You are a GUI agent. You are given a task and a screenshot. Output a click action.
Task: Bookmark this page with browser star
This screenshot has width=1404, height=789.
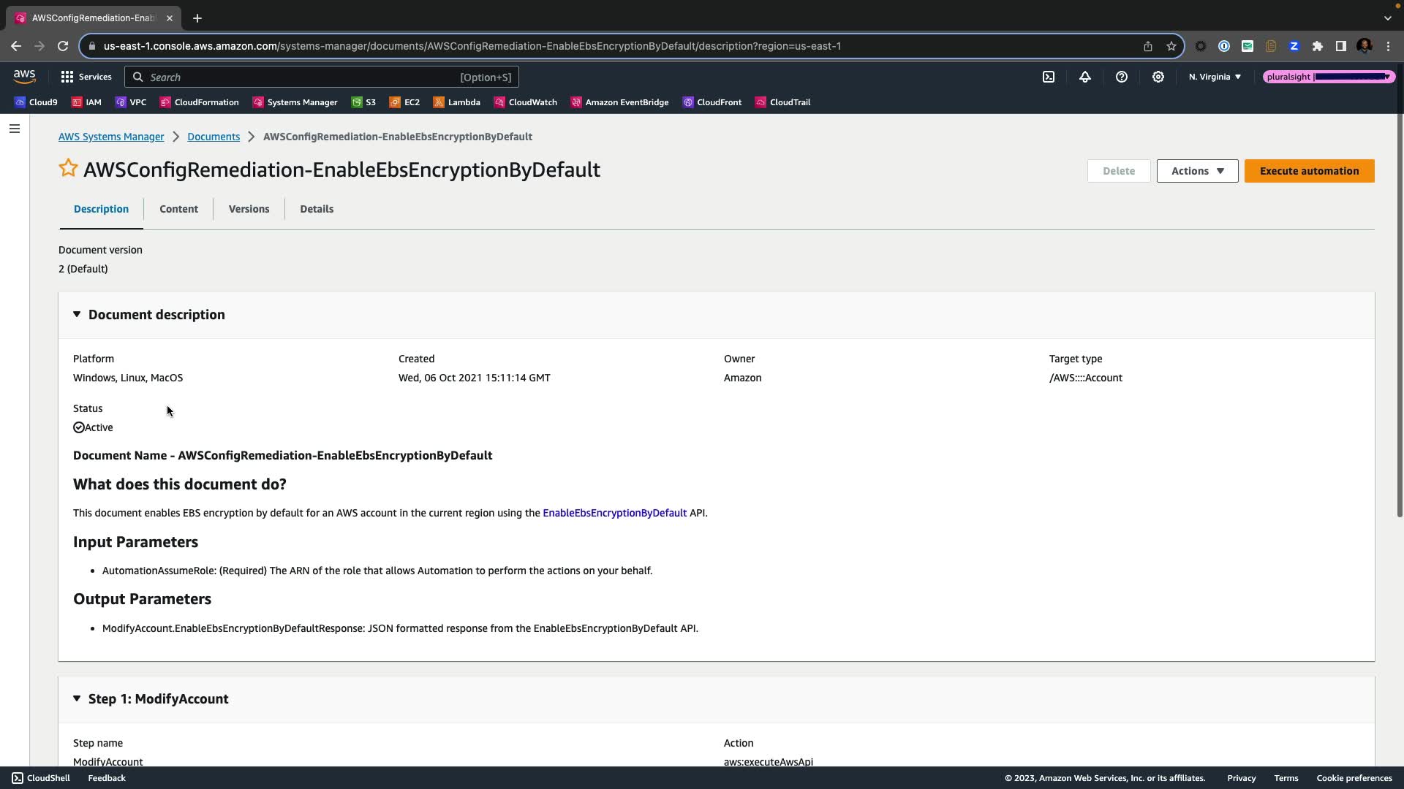click(x=1171, y=46)
